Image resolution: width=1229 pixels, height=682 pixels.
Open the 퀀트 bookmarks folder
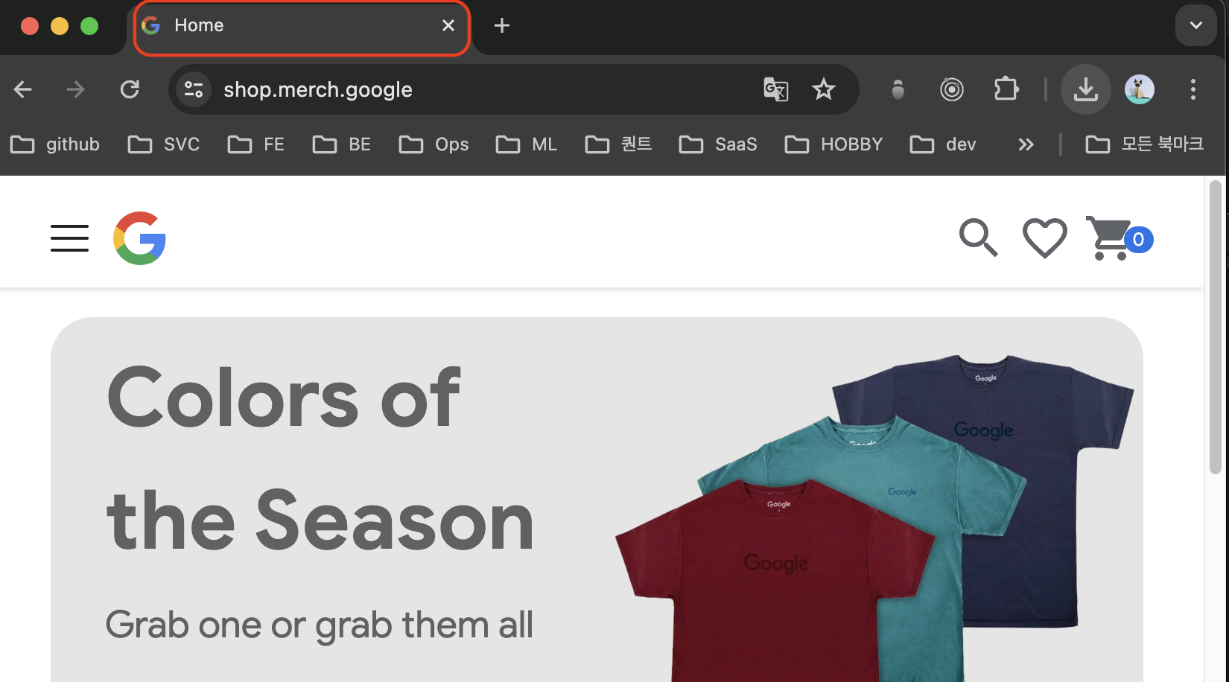pyautogui.click(x=619, y=144)
